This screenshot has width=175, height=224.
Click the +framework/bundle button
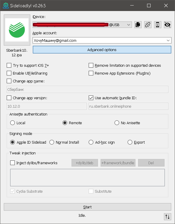click(x=118, y=163)
